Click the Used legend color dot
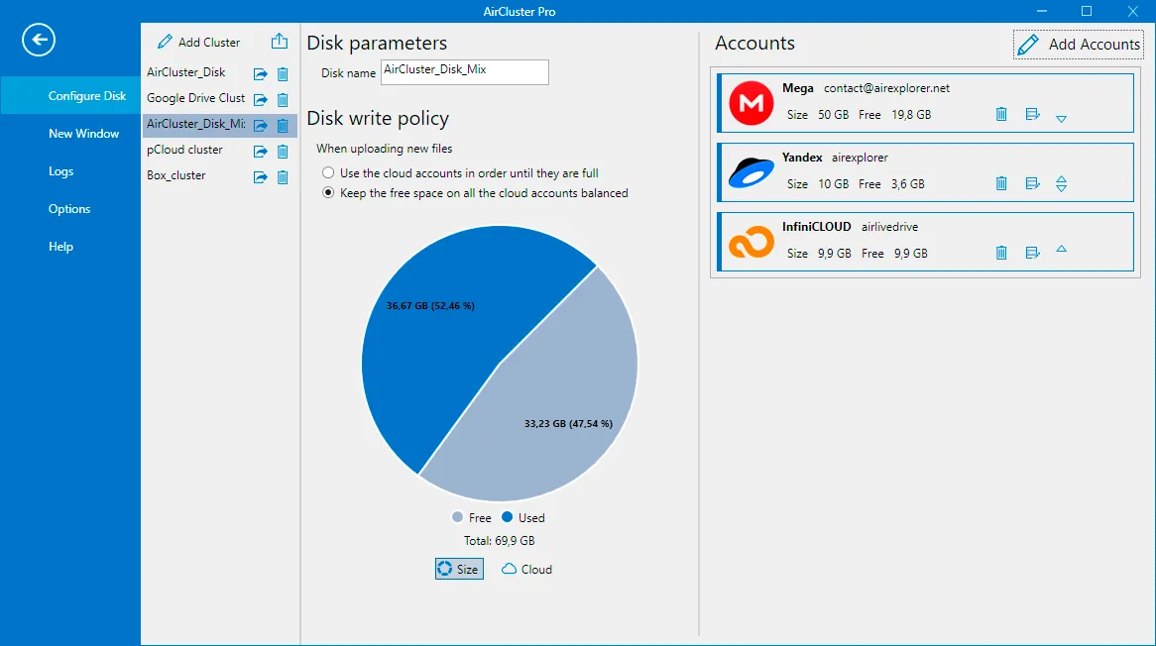This screenshot has height=646, width=1156. 508,517
